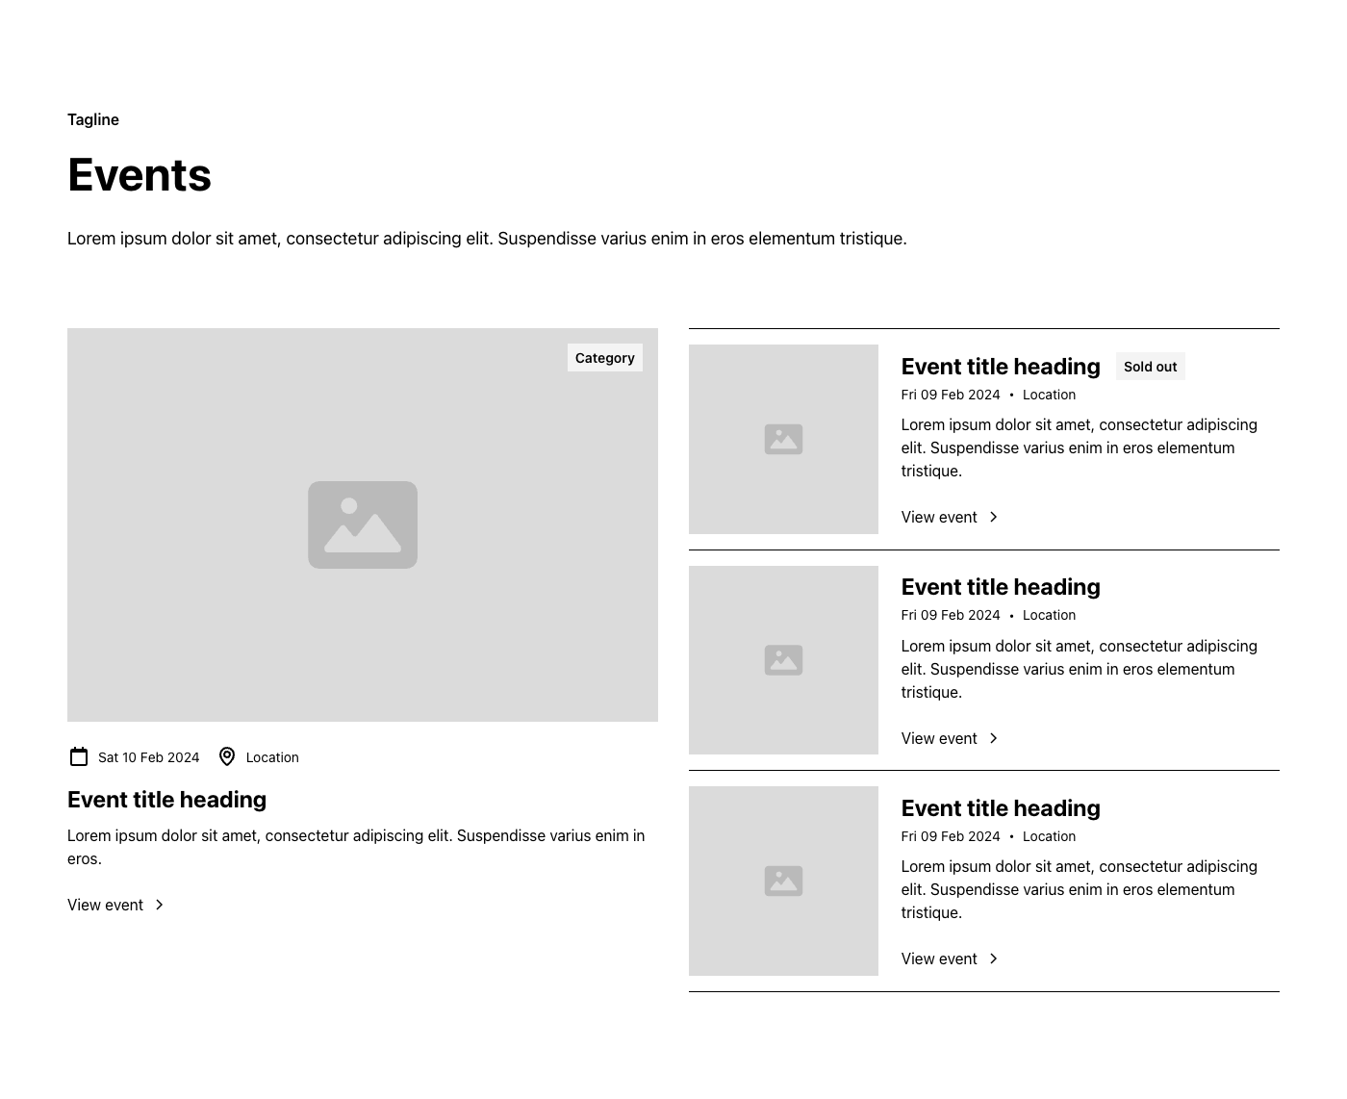Select the Sat 10 Feb 2024 date text
This screenshot has height=1099, width=1347.
click(x=149, y=757)
